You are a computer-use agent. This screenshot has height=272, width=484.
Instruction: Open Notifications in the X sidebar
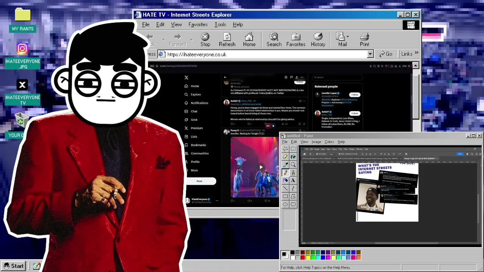point(196,103)
